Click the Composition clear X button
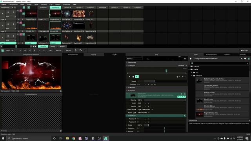 point(13,7)
